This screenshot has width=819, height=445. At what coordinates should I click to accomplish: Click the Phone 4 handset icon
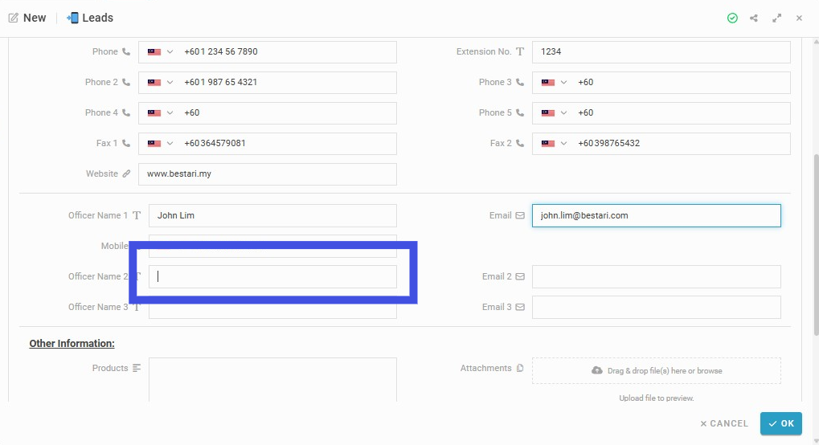point(126,112)
